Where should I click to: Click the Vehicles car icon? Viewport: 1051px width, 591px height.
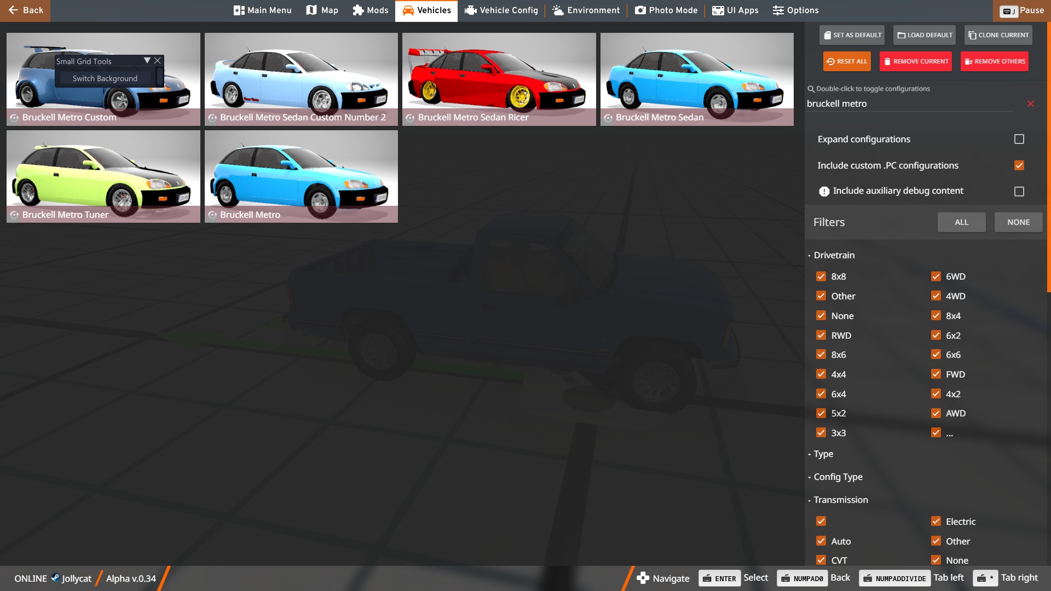408,10
